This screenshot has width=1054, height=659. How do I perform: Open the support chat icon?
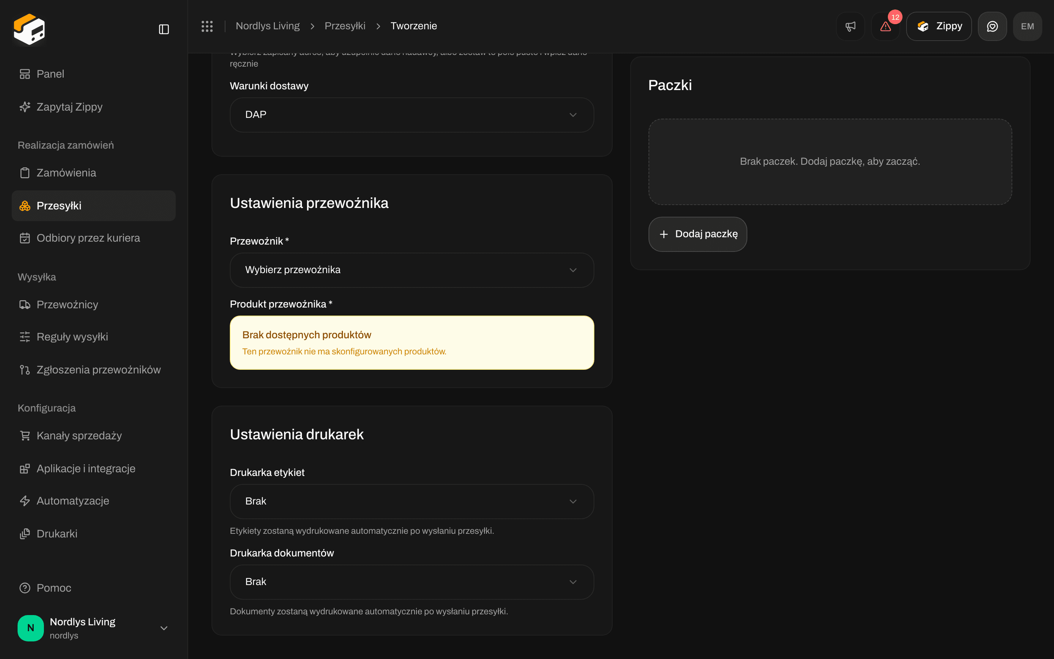[992, 26]
